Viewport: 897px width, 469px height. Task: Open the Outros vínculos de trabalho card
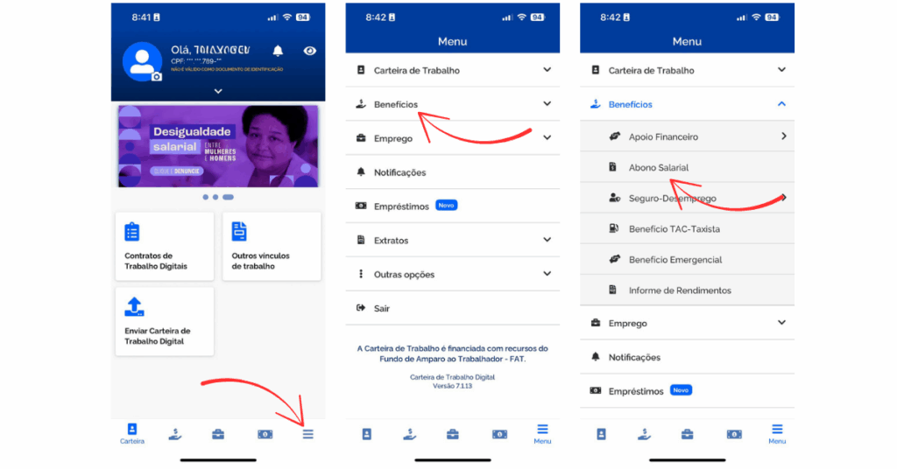point(271,246)
